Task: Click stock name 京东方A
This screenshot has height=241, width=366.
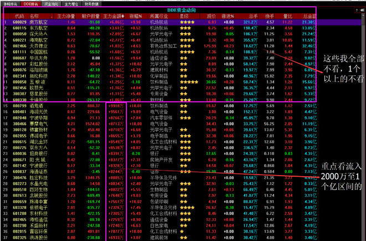Action: [x=39, y=148]
